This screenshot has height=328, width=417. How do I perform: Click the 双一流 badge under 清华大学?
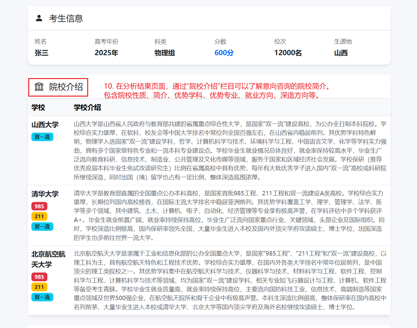coord(42,226)
